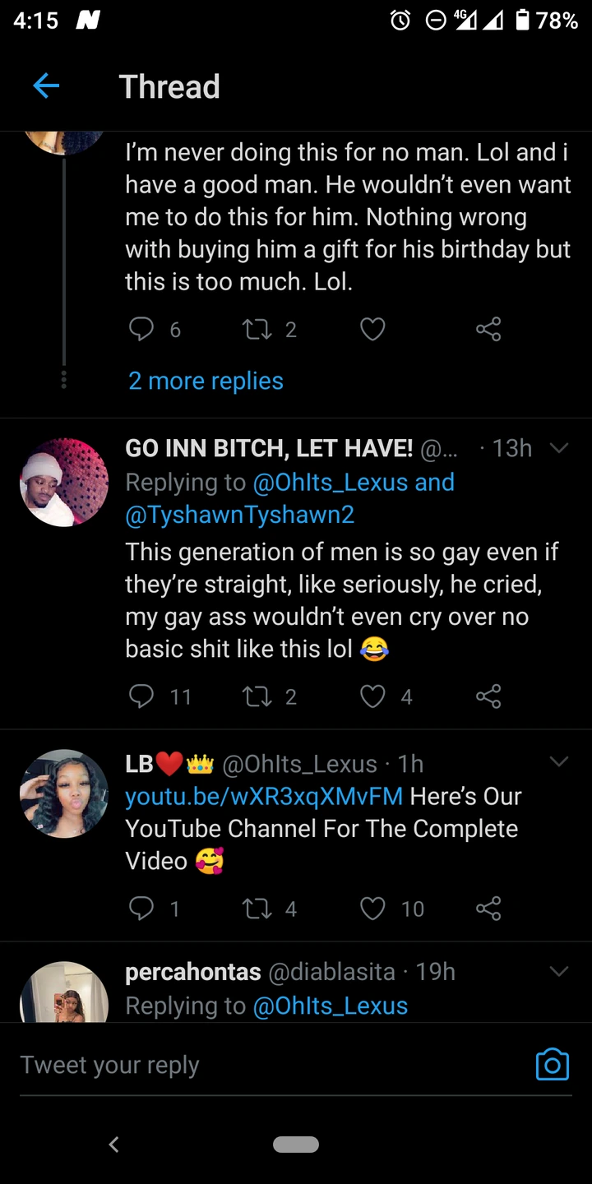Expand options chevron on LB's tweet
Viewport: 592px width, 1184px height.
[559, 763]
